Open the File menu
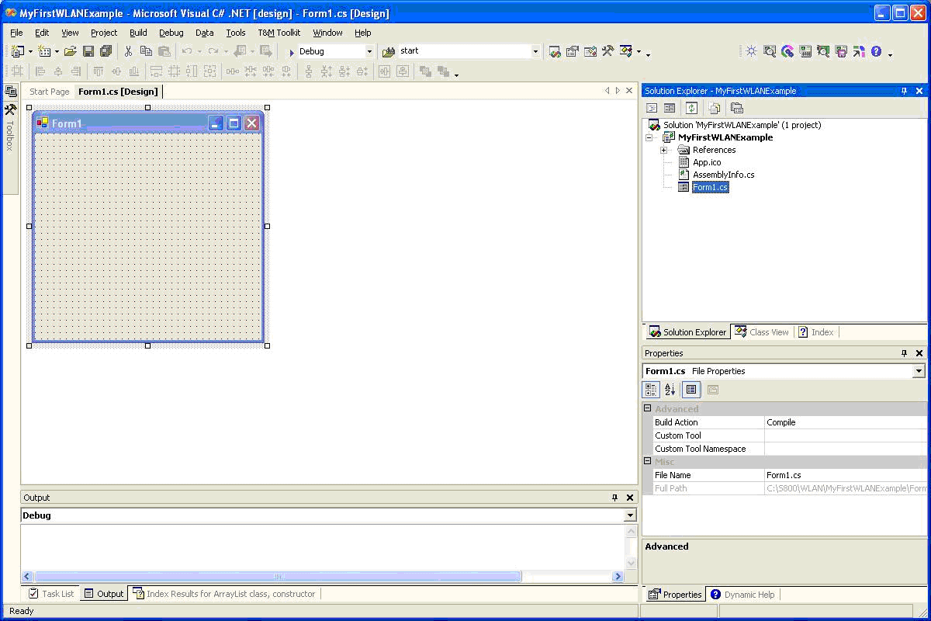Viewport: 931px width, 621px height. pyautogui.click(x=16, y=33)
